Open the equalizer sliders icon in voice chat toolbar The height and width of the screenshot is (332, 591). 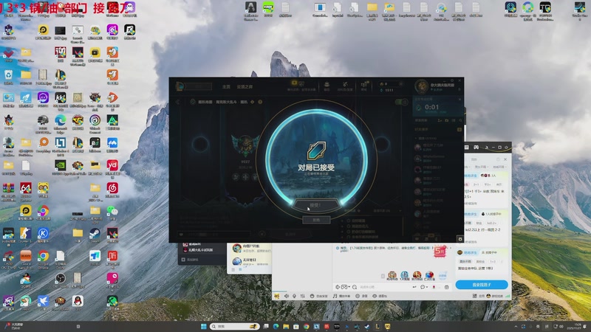coord(302,297)
